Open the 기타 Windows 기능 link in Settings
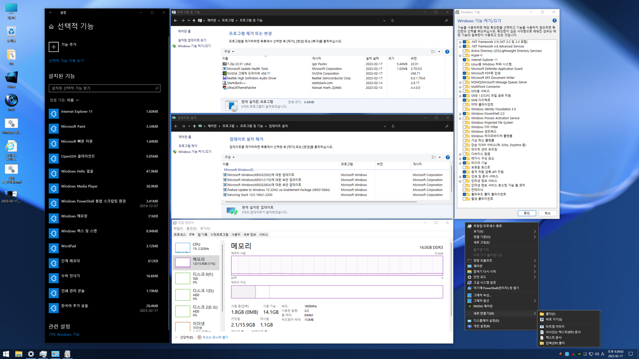The height and width of the screenshot is (359, 639). [64, 334]
